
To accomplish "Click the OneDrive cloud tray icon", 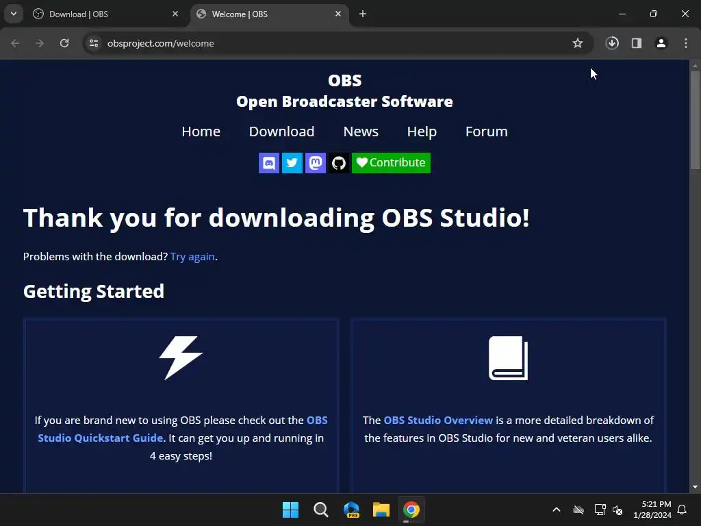I will 578,510.
